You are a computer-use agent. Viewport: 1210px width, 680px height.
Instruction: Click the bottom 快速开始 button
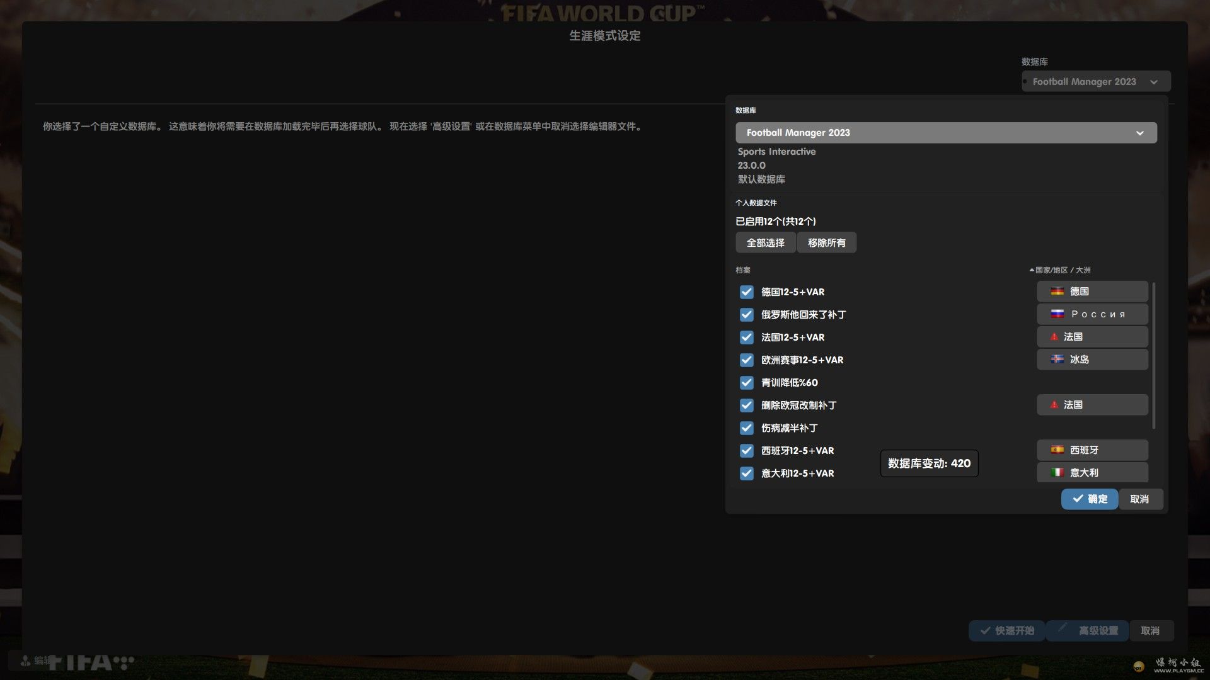tap(1007, 630)
